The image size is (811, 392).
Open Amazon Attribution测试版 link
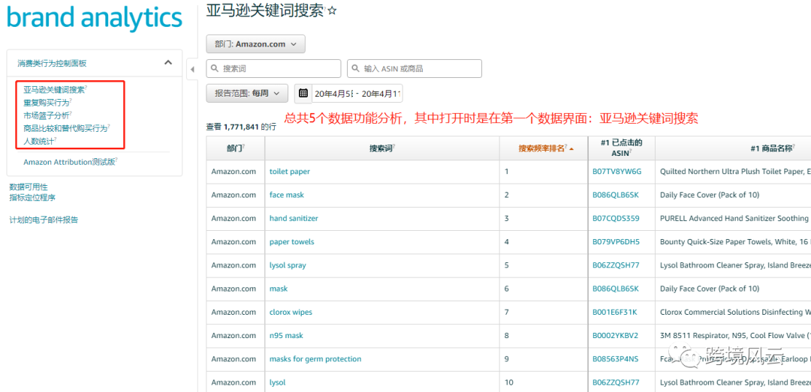coord(69,162)
